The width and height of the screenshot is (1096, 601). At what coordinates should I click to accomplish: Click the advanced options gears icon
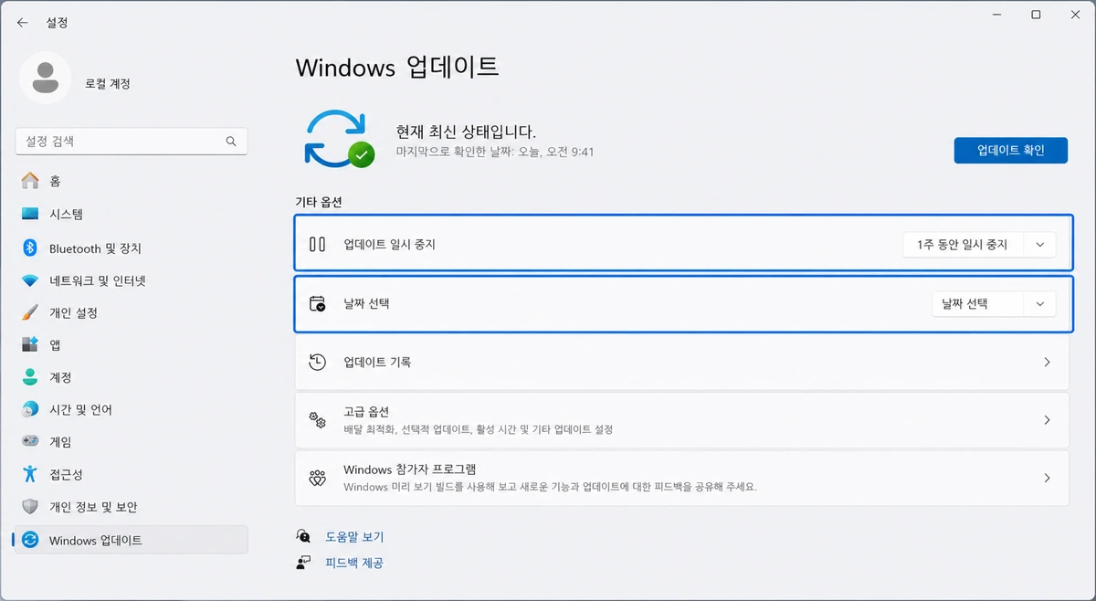pyautogui.click(x=317, y=420)
